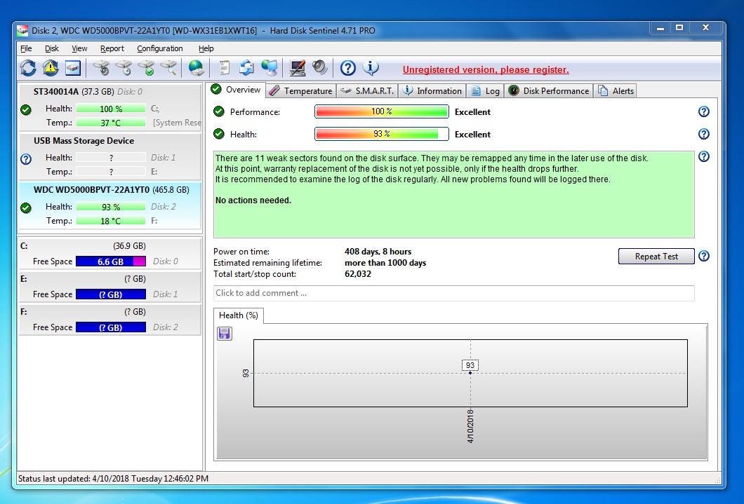Screen dimensions: 744x504
Task: Click the F: free space bar
Action: tap(111, 327)
